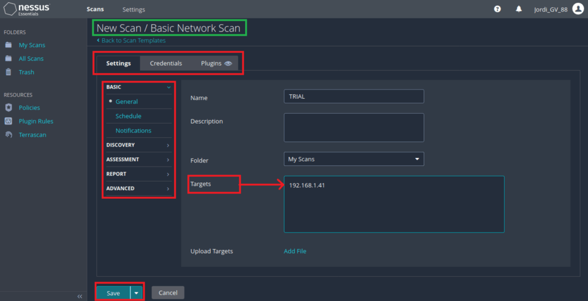This screenshot has height=301, width=588.
Task: Expand the DISCOVERY section
Action: pos(139,145)
